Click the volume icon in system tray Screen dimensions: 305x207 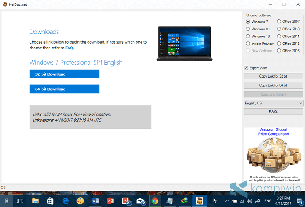(x=249, y=201)
